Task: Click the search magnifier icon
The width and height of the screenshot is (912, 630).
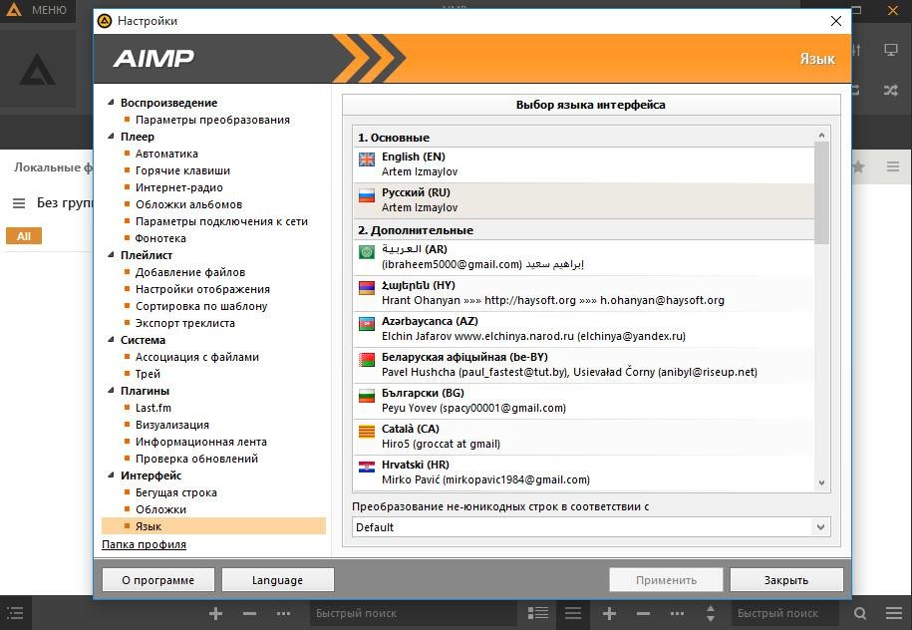Action: [860, 613]
